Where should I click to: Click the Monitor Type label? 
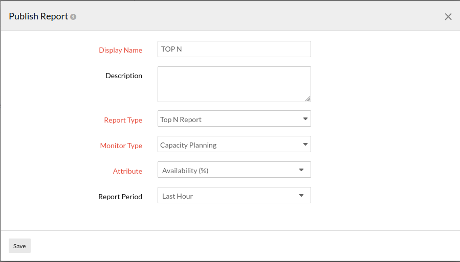[121, 146]
